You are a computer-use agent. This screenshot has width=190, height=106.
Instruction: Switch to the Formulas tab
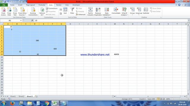pyautogui.click(x=42, y=5)
